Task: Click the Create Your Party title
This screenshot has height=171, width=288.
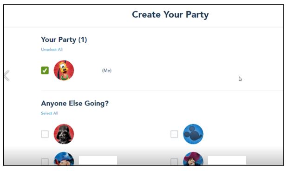Action: [x=170, y=15]
